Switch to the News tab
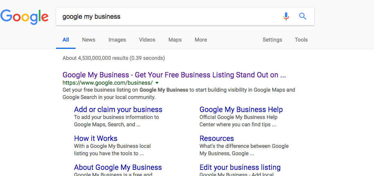374x176 pixels. coord(89,40)
